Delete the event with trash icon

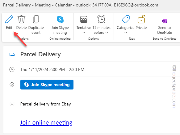tap(21, 19)
